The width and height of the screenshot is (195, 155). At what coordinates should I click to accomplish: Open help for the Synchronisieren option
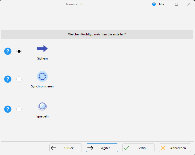(8, 79)
